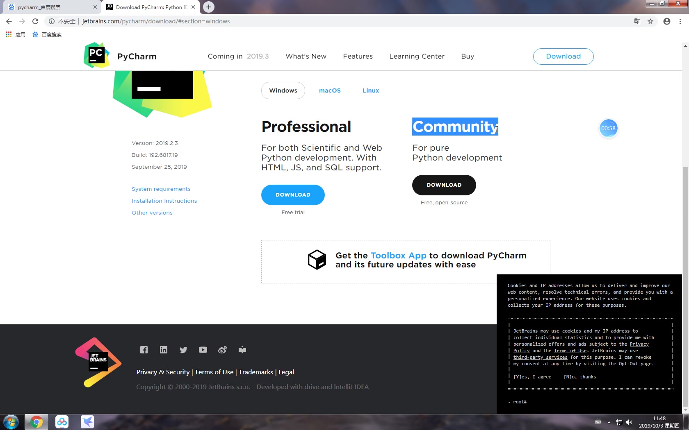Screen dimensions: 689x430
Task: Open Legal footer link
Action: (x=286, y=372)
